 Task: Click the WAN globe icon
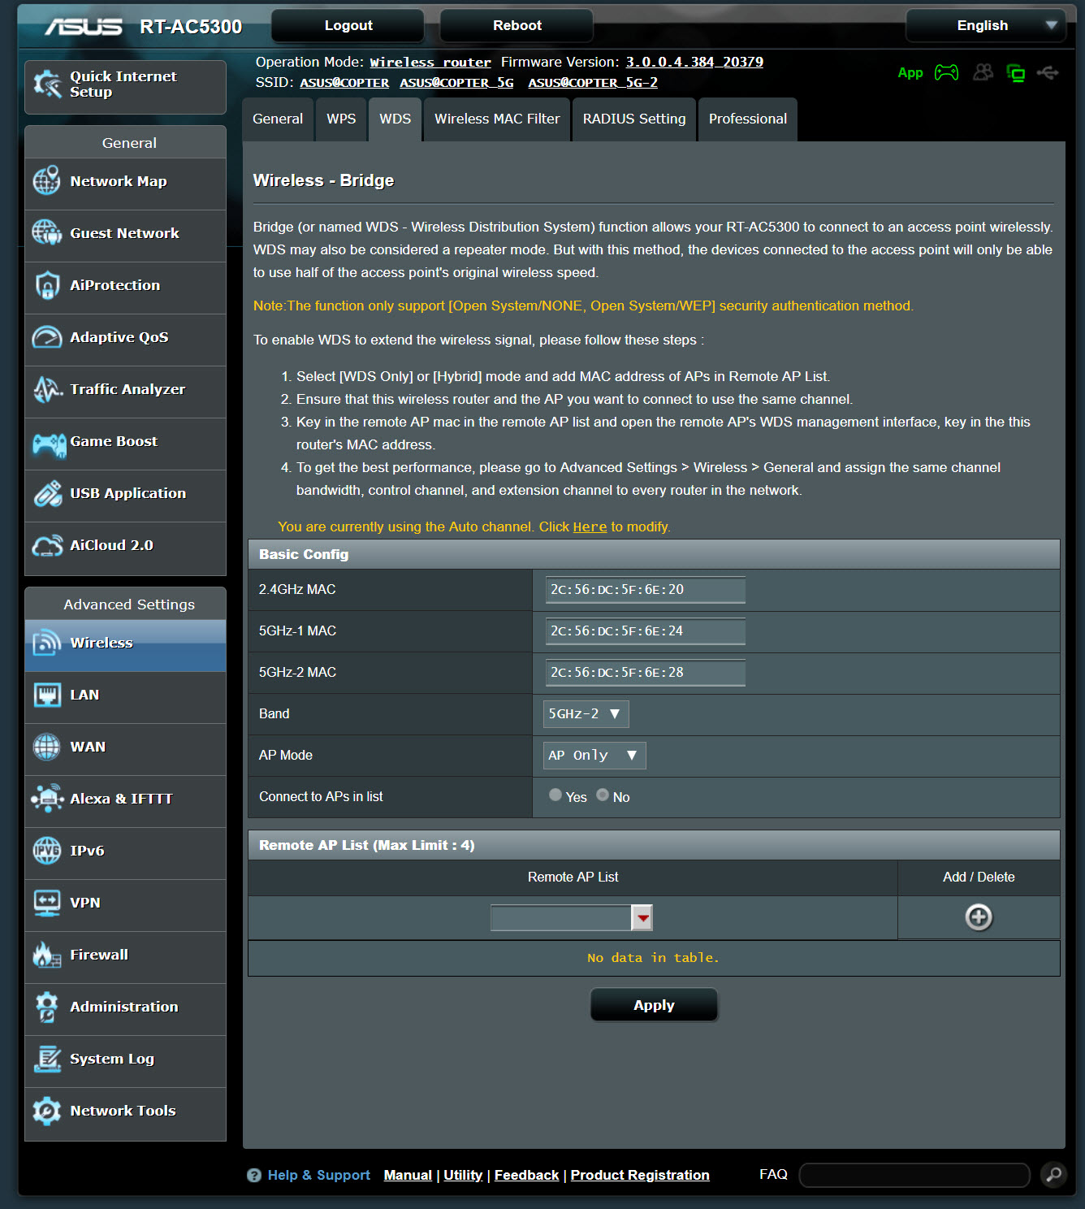[47, 747]
